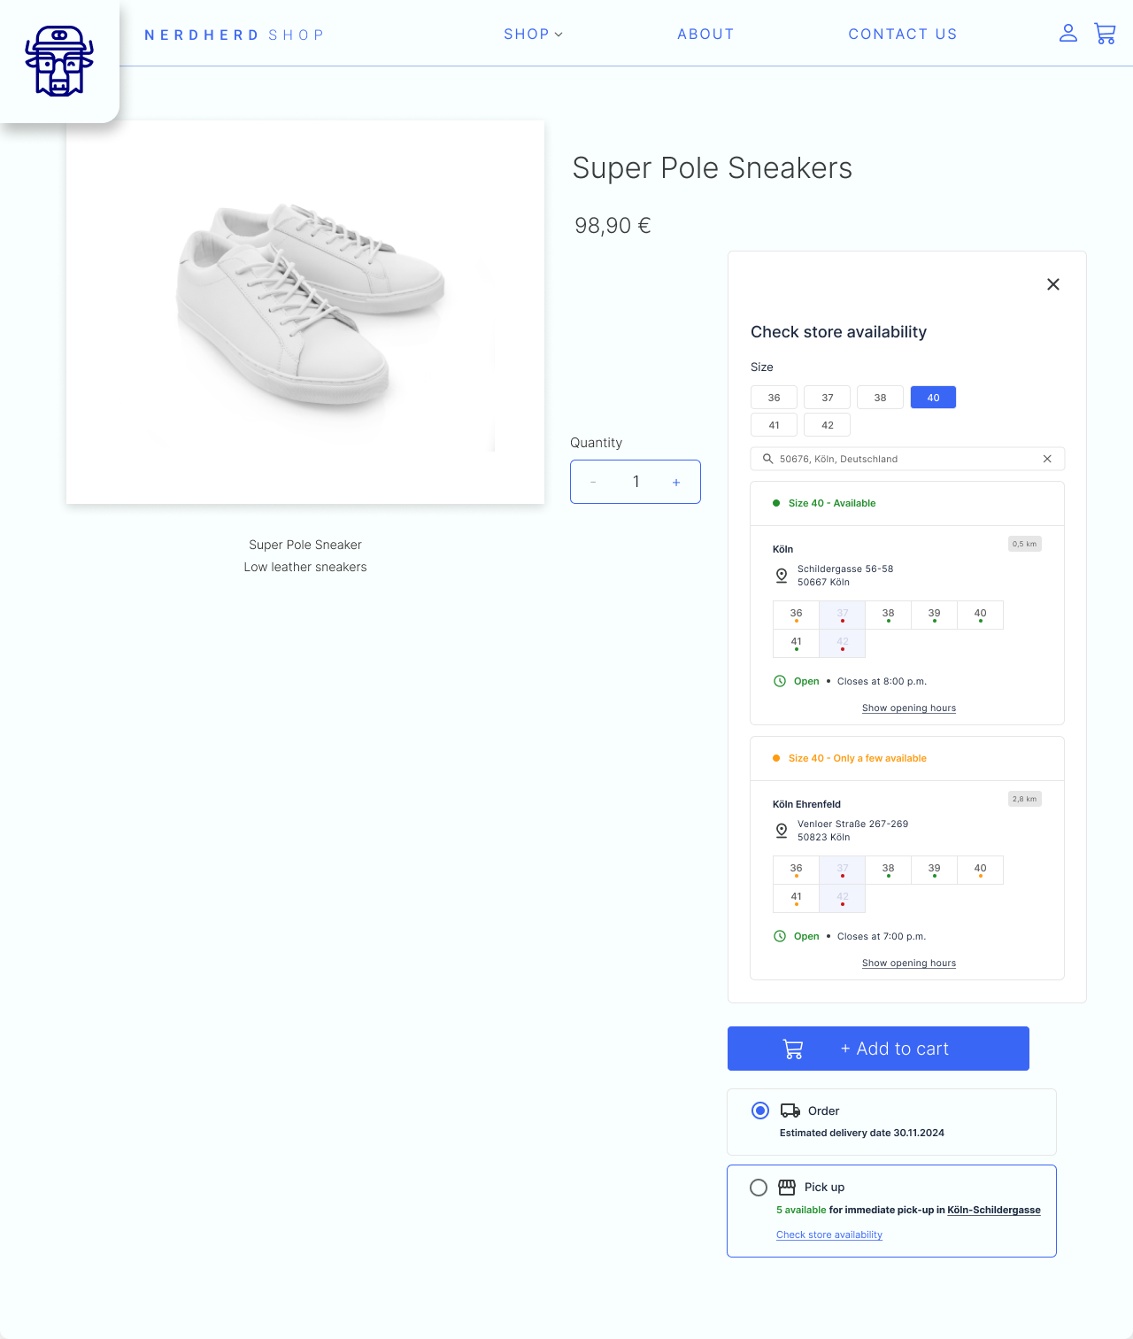
Task: Expand the Shop dropdown menu
Action: tap(533, 35)
